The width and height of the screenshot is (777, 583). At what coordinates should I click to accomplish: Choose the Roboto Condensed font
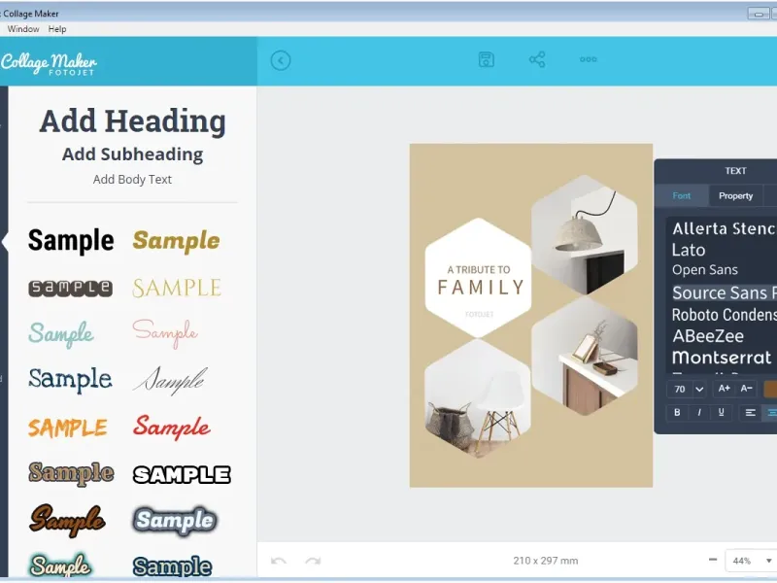pyautogui.click(x=724, y=315)
